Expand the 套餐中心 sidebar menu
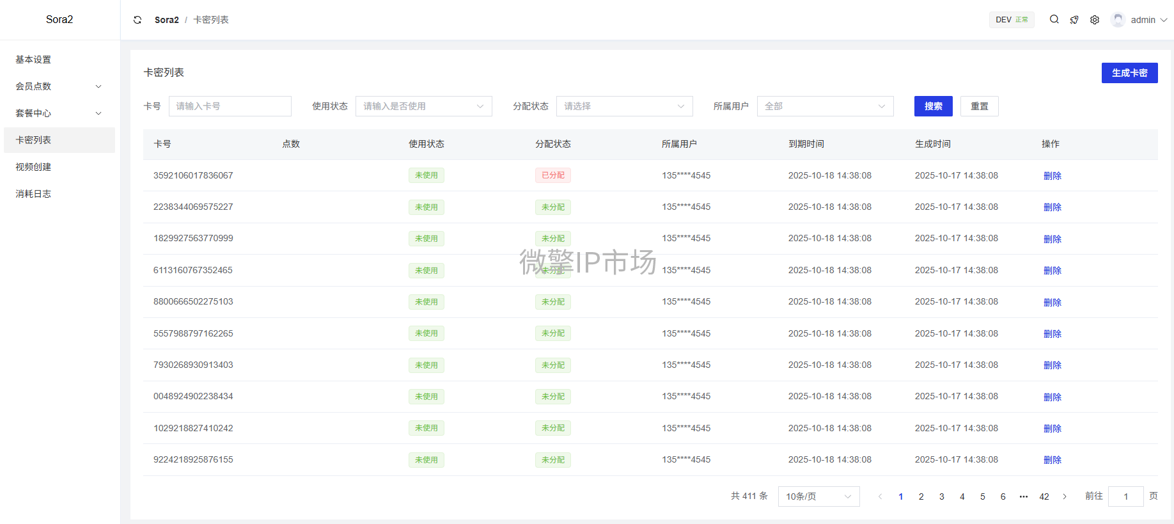 59,113
